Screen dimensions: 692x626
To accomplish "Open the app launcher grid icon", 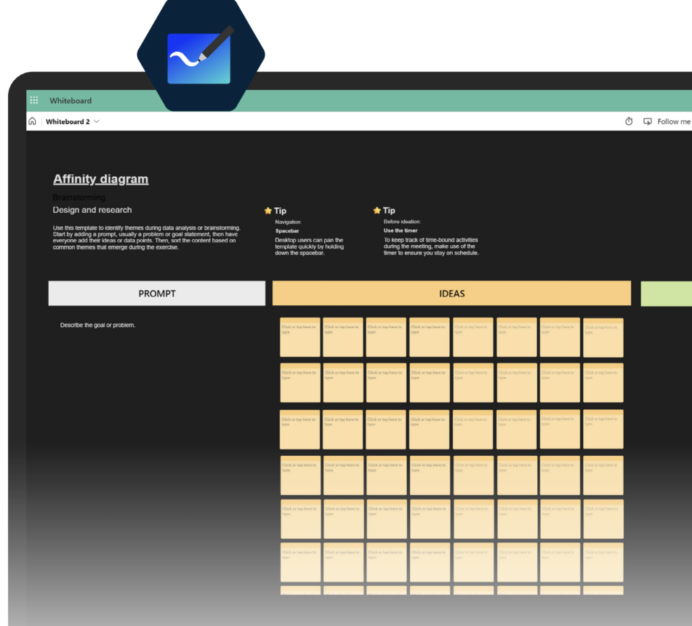I will [x=34, y=100].
